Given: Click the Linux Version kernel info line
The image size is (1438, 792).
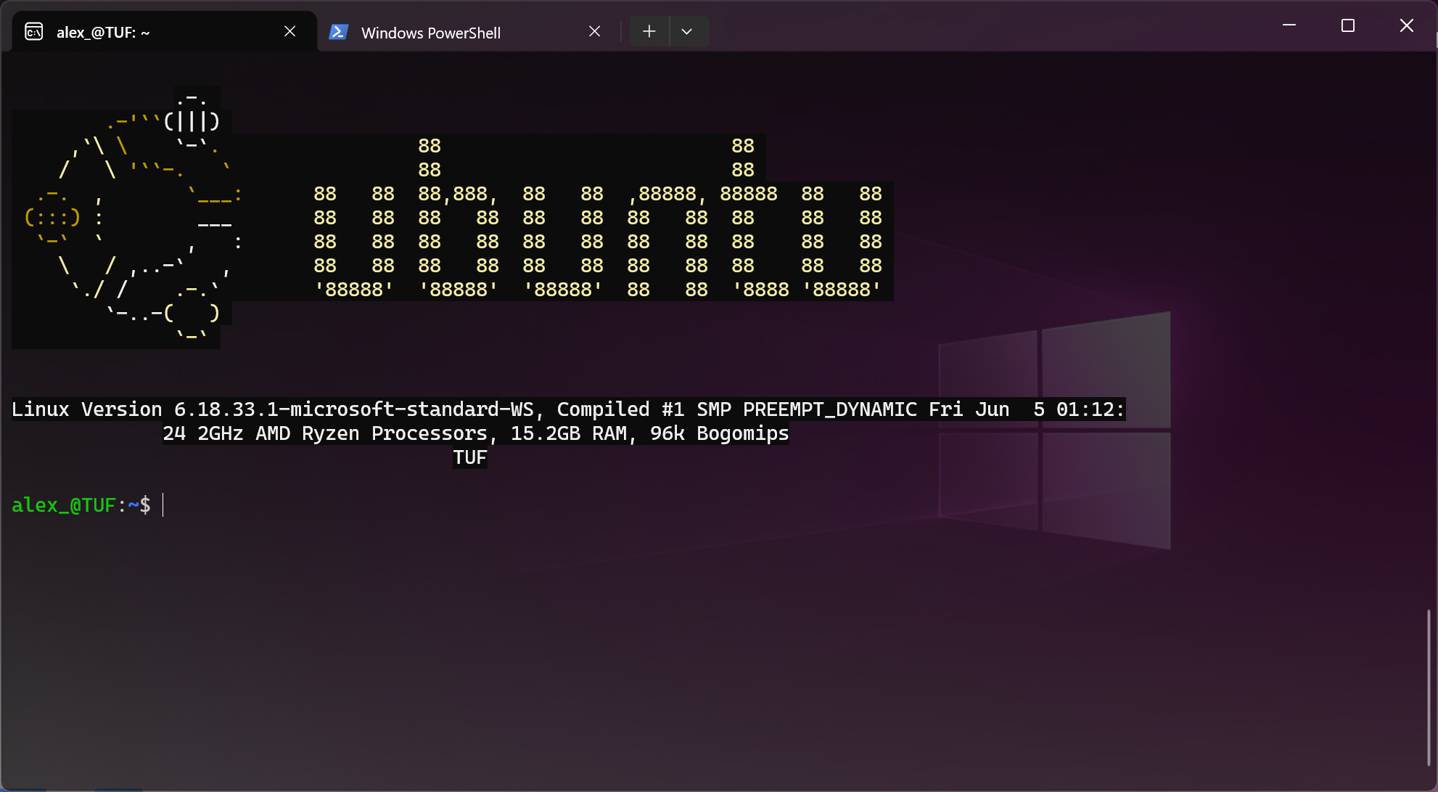Looking at the screenshot, I should [x=568, y=409].
